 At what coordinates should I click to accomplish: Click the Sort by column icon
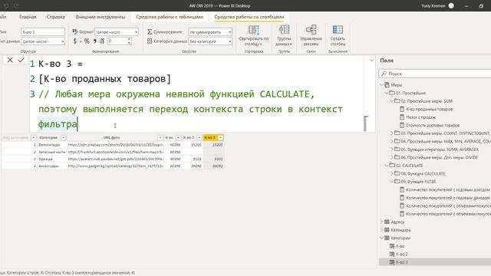point(254,30)
